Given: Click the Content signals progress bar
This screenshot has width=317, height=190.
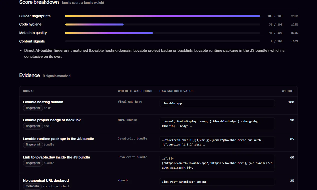Looking at the screenshot, I should [162, 41].
